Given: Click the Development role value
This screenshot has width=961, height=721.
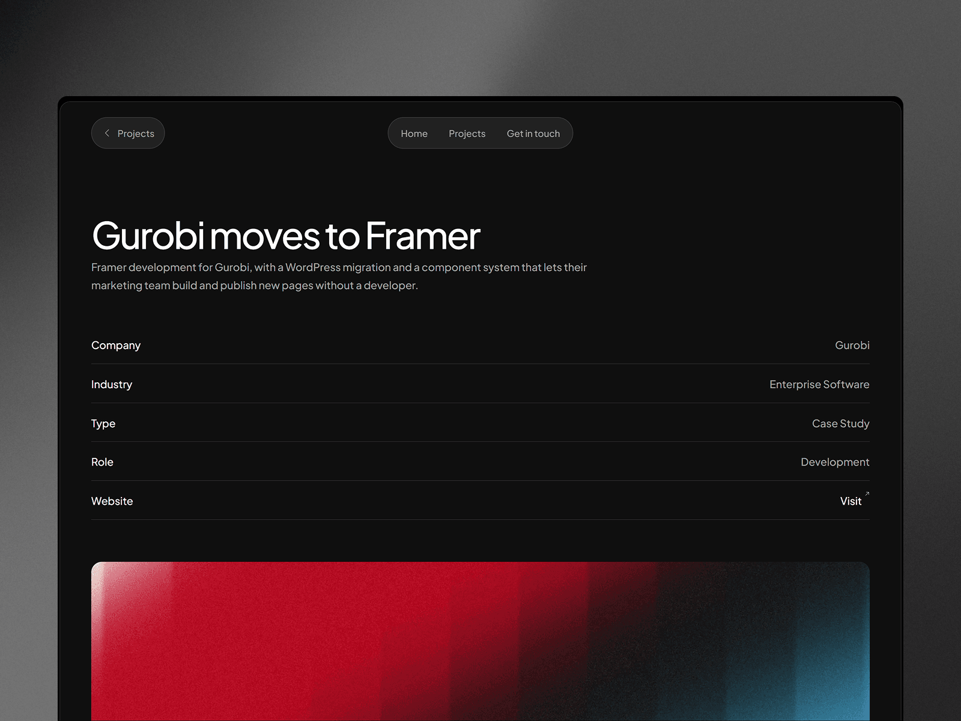Looking at the screenshot, I should coord(835,462).
